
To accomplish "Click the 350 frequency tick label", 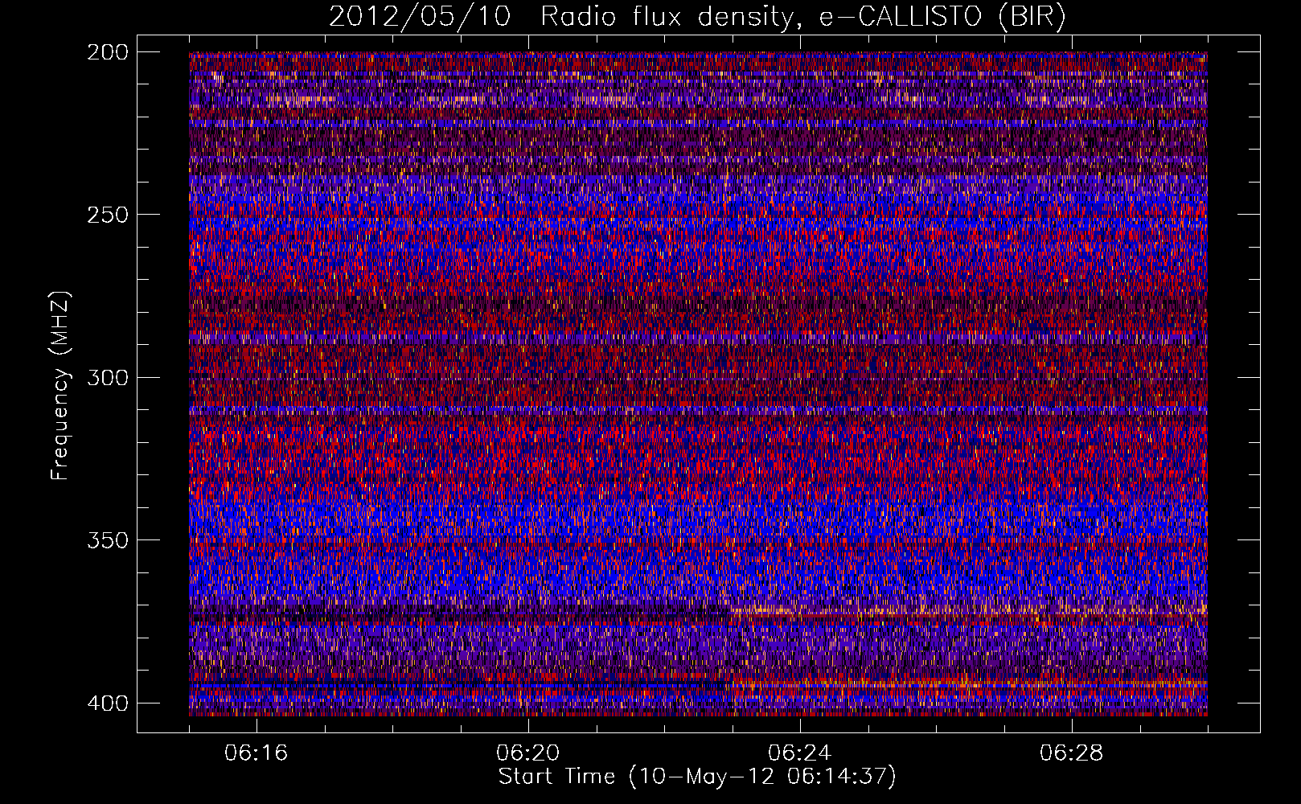I will [107, 539].
